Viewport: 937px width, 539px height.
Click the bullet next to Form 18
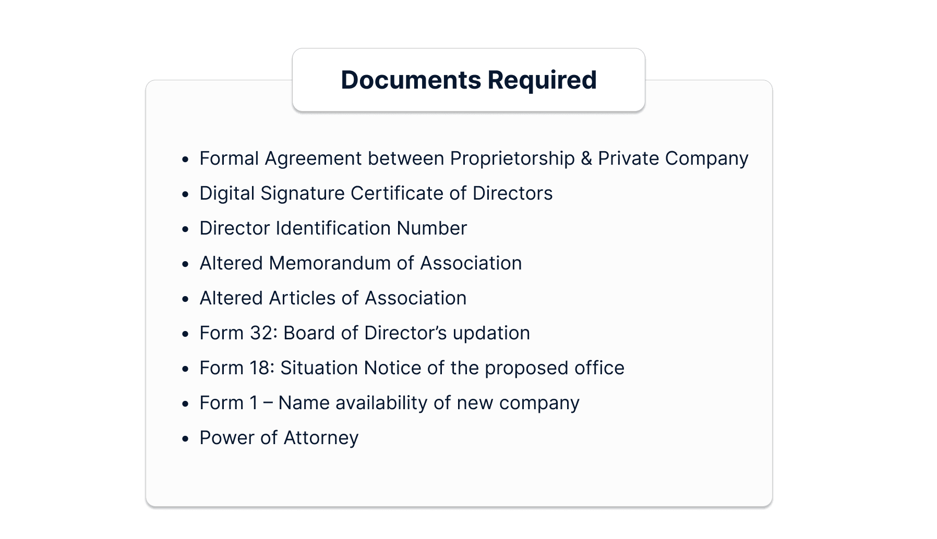coord(185,369)
